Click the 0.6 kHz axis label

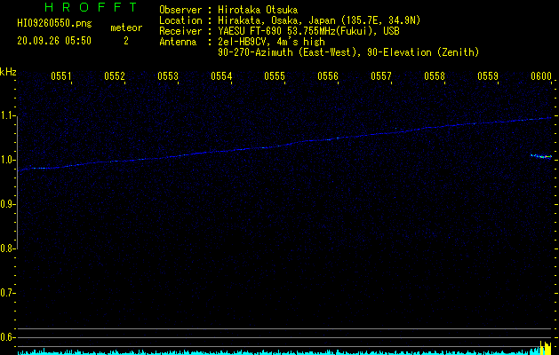6,337
